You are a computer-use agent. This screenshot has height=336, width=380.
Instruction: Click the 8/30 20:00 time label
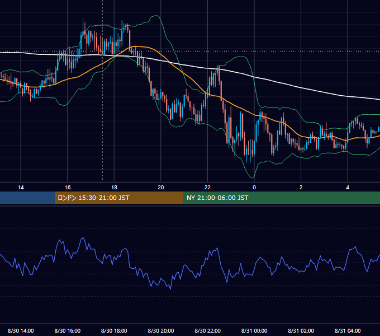click(x=161, y=330)
